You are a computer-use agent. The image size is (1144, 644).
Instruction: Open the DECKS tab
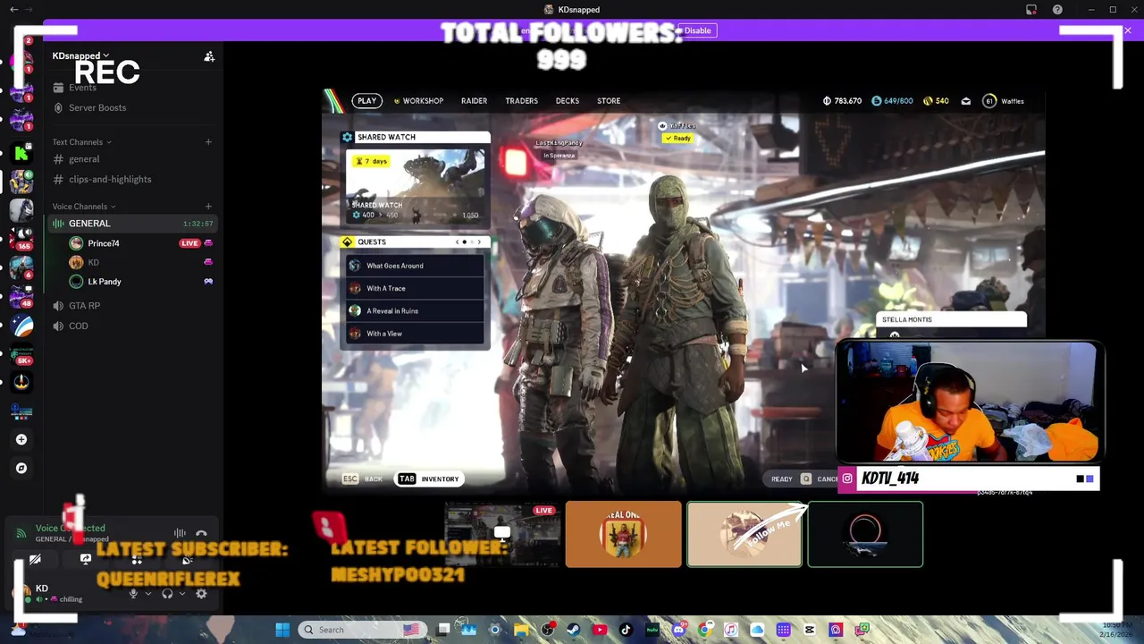pyautogui.click(x=568, y=101)
